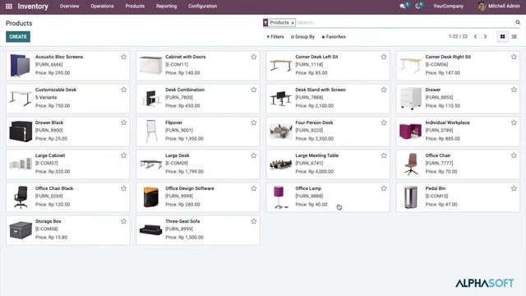Click the 1-22 / 22 pager counter
526x296 pixels.
pos(458,36)
